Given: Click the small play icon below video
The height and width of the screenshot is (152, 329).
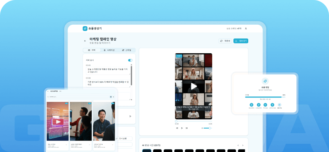Looking at the screenshot, I should (x=182, y=128).
